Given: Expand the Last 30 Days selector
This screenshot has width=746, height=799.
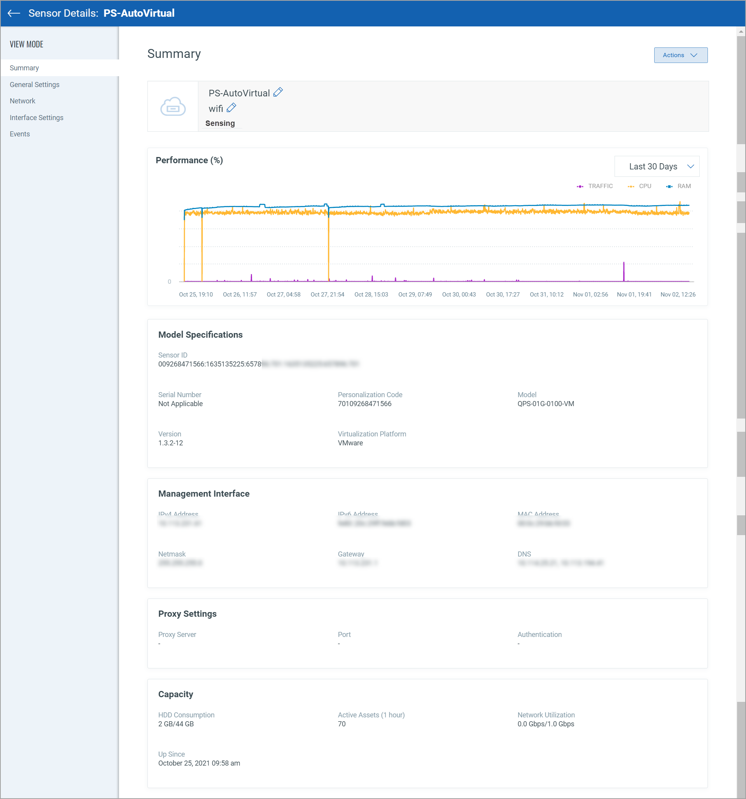Looking at the screenshot, I should [657, 166].
